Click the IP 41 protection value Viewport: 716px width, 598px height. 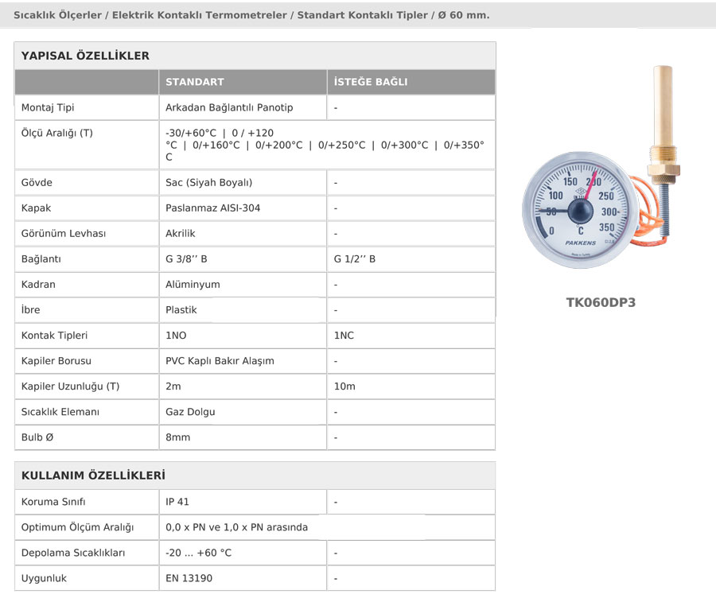(177, 502)
